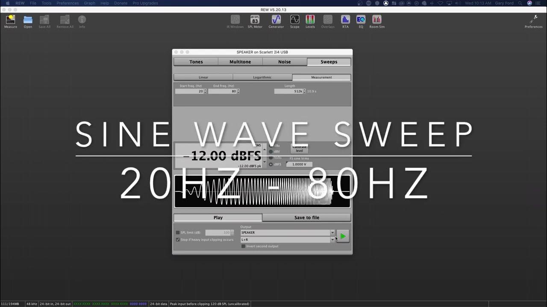This screenshot has height=307, width=547.
Task: Decrease RMS level with down arrow
Action: (264, 162)
